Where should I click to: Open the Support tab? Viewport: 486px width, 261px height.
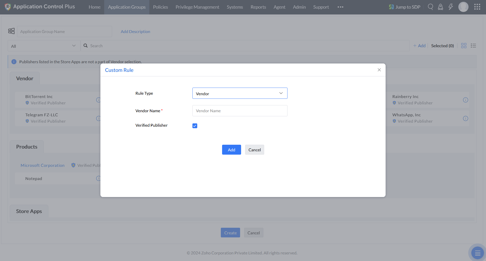point(321,7)
